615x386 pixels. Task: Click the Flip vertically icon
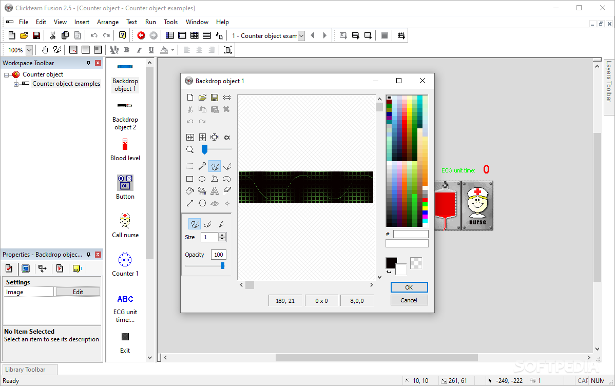coord(202,137)
